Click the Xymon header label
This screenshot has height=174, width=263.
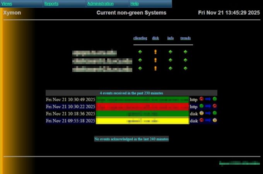12,13
